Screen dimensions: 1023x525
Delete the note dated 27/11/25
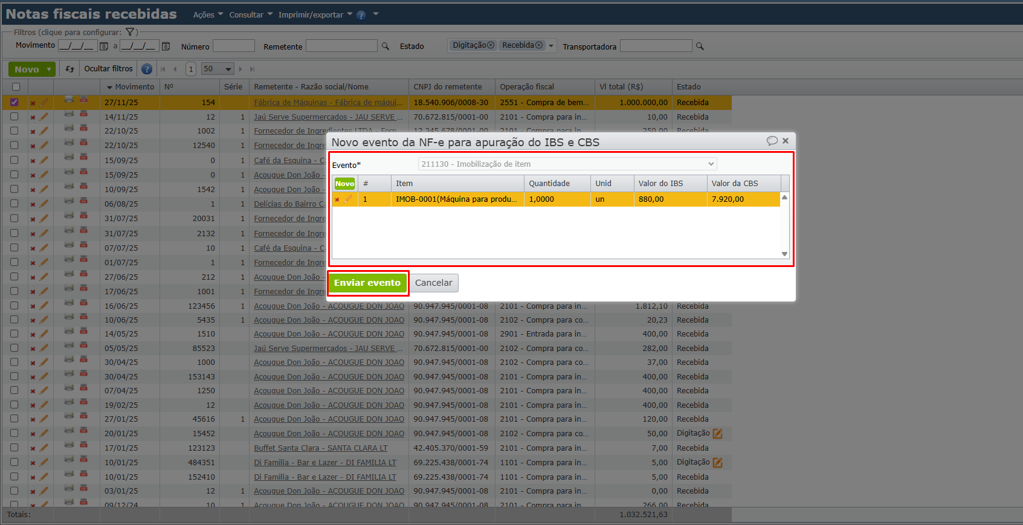pos(33,103)
